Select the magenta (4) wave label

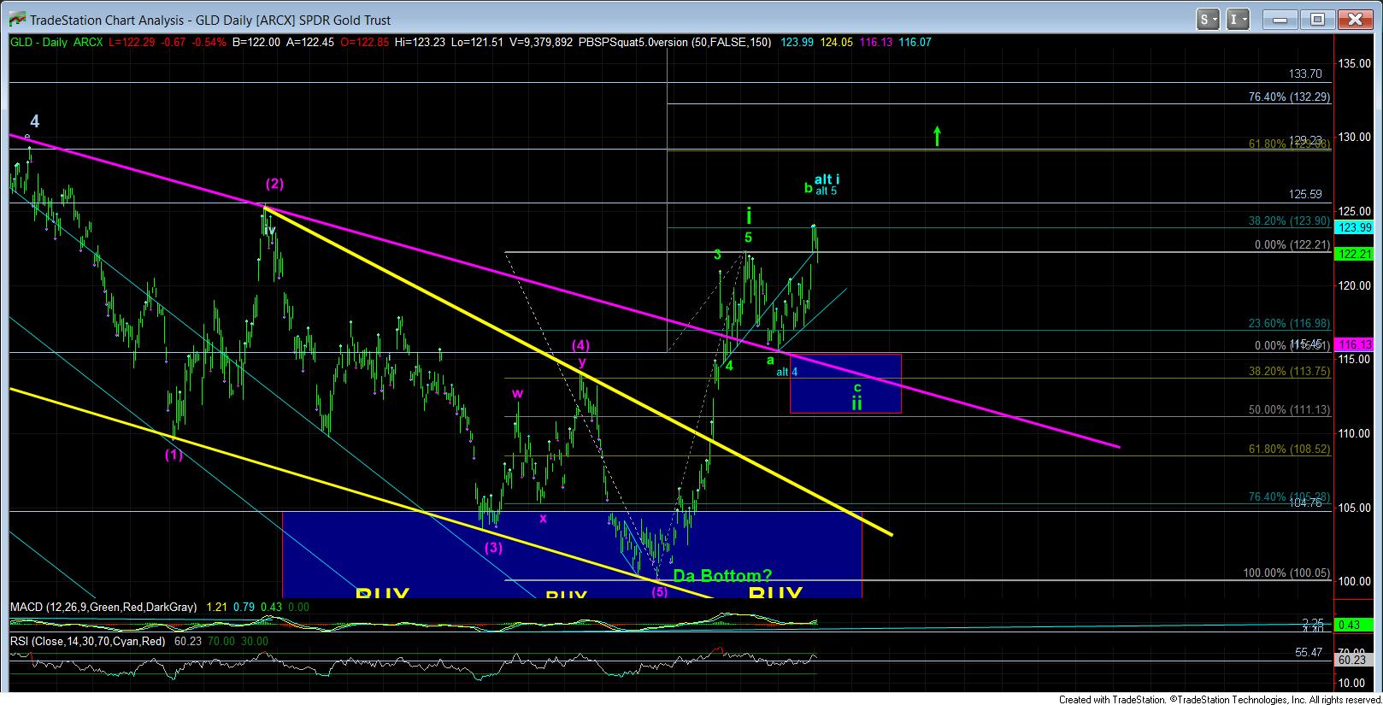[x=580, y=346]
